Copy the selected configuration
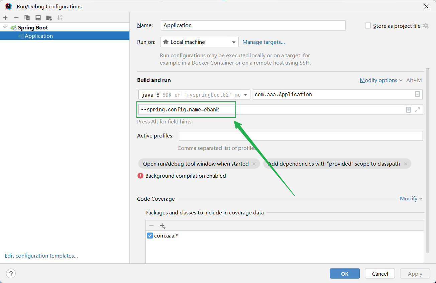The width and height of the screenshot is (436, 283). point(27,18)
